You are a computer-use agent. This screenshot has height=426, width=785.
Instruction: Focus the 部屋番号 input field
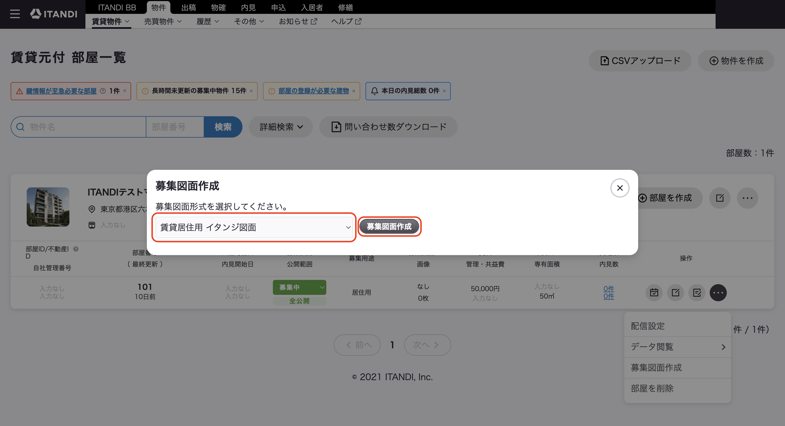(175, 127)
